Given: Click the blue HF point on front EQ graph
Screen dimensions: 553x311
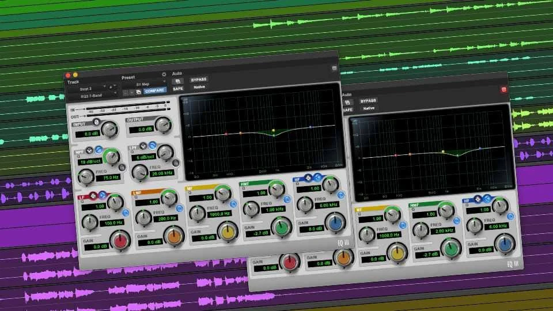Looking at the screenshot, I should (310, 127).
